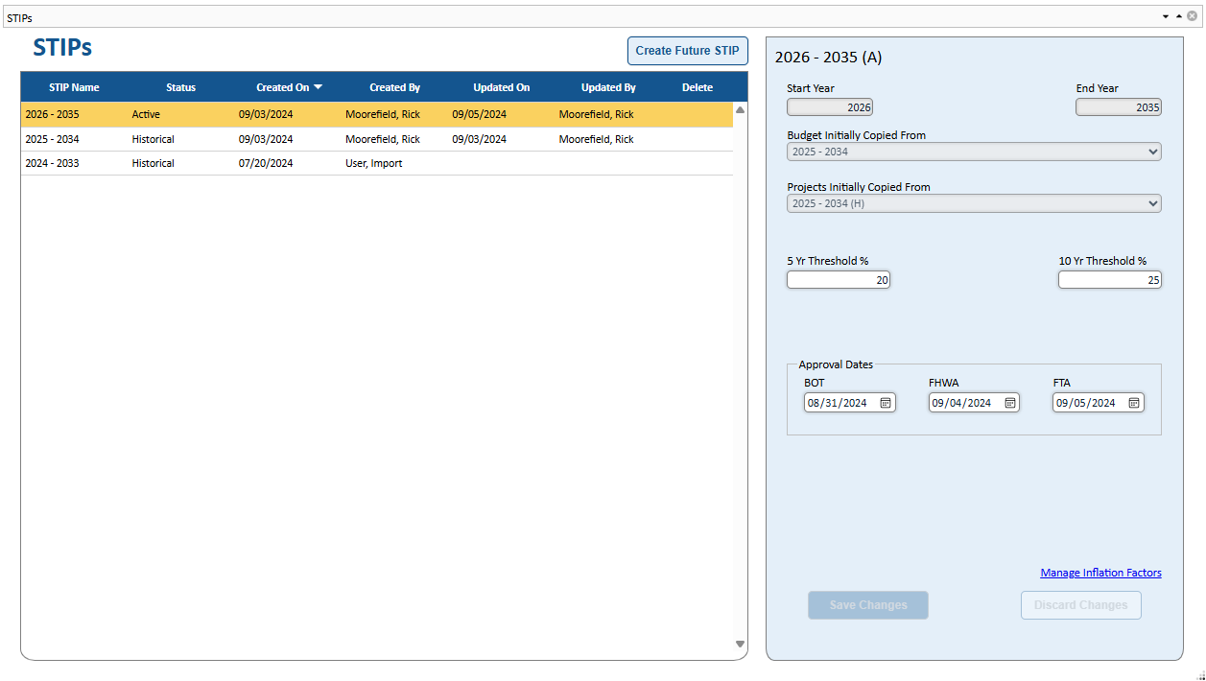Select the 2026 - 2035 STIP row
The image size is (1206, 681).
(377, 114)
